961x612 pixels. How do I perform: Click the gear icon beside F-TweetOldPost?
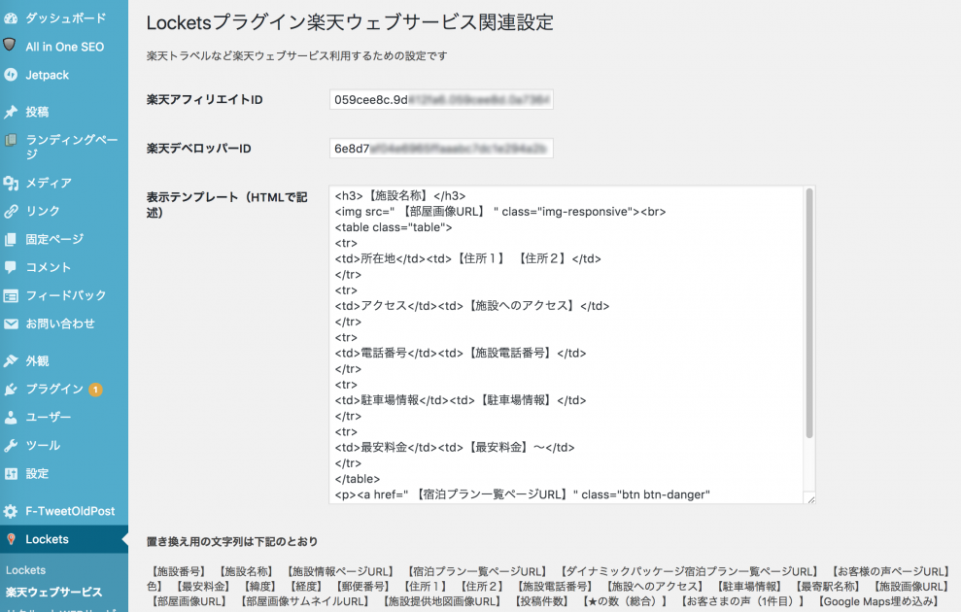coord(11,511)
